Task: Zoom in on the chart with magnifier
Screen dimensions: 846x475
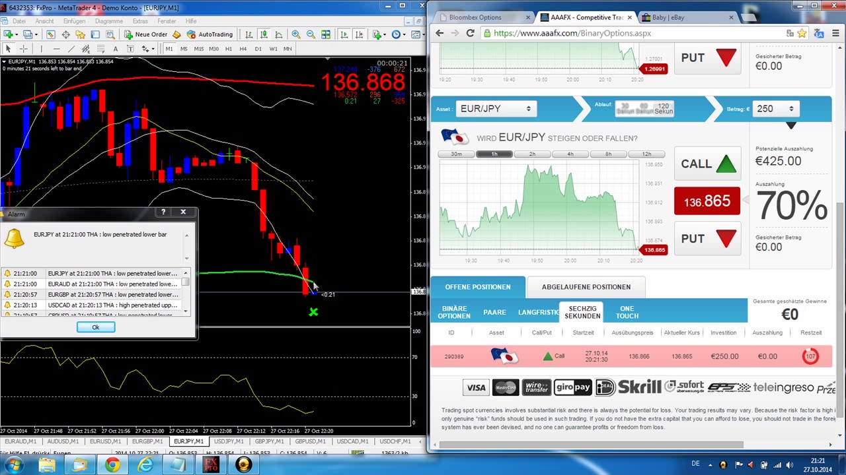Action: [x=295, y=34]
